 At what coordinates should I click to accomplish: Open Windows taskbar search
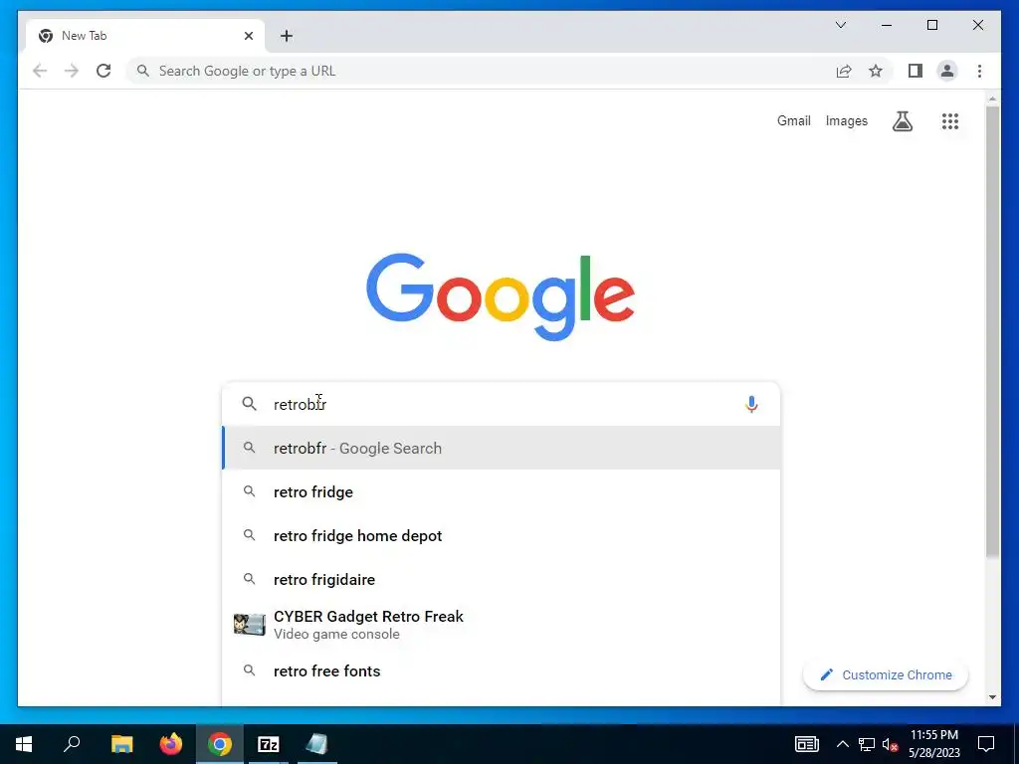click(72, 744)
